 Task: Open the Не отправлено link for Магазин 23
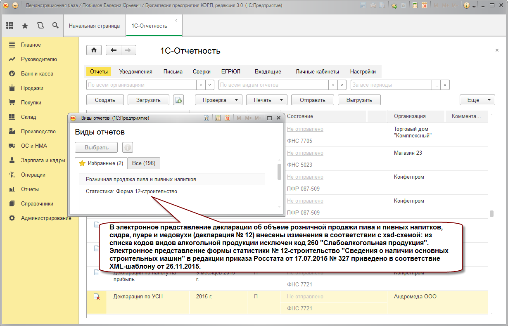point(305,153)
